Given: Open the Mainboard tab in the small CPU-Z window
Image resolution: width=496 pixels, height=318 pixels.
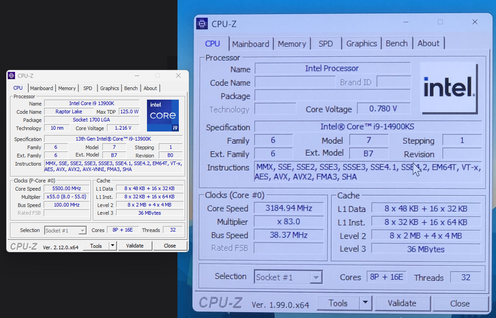Looking at the screenshot, I should click(41, 88).
